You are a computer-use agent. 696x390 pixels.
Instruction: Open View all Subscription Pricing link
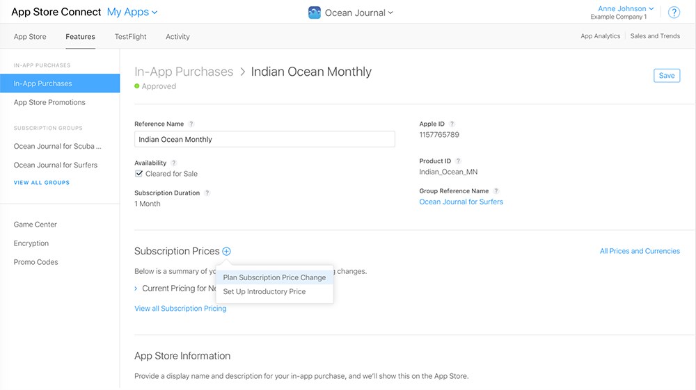[180, 309]
